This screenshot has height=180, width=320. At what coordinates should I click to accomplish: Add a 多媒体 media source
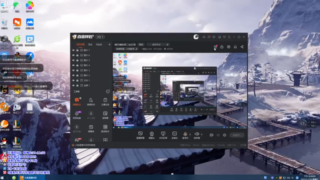click(x=174, y=135)
